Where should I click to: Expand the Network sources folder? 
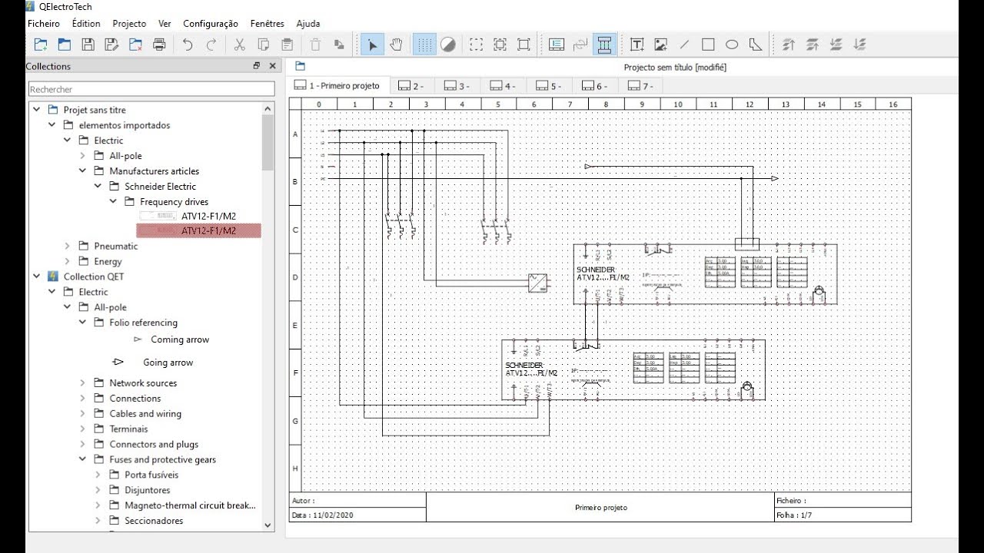pyautogui.click(x=83, y=383)
